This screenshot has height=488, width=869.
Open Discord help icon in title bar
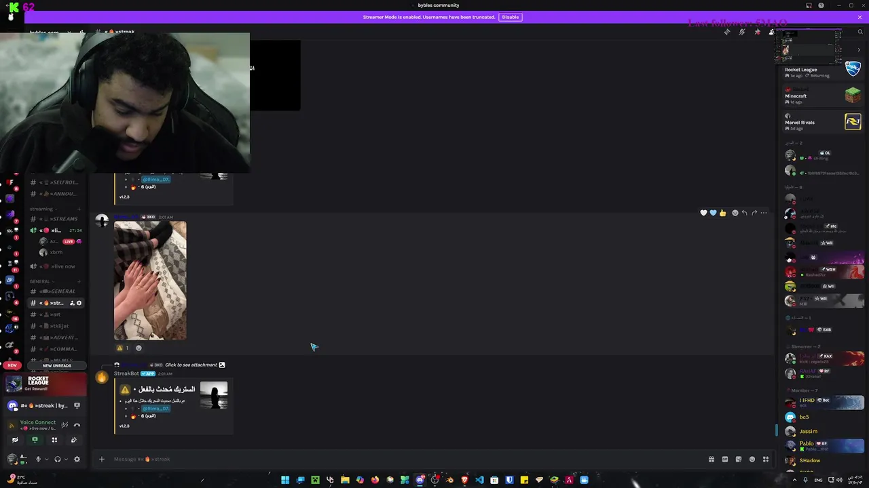click(821, 5)
